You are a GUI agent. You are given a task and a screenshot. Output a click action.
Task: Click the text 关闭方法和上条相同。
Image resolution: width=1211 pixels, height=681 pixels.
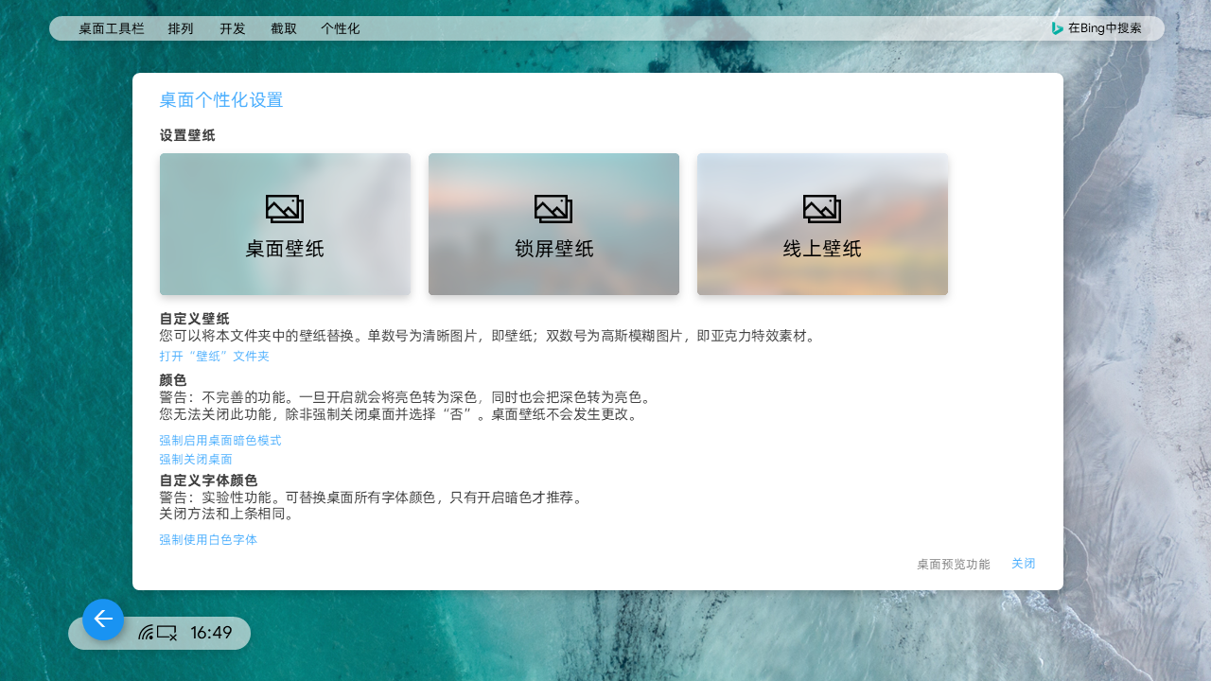point(228,515)
